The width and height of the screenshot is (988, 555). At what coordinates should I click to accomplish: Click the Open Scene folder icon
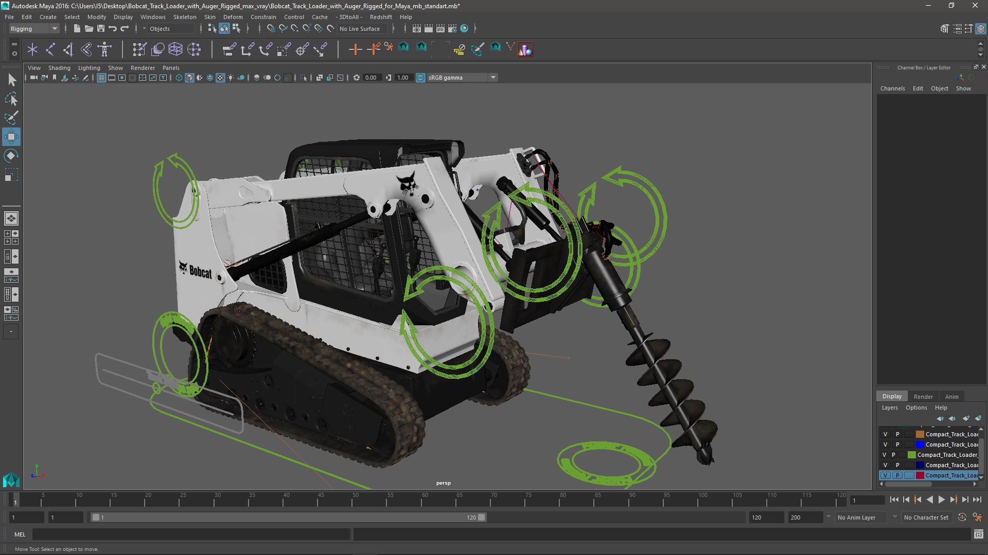[x=89, y=29]
